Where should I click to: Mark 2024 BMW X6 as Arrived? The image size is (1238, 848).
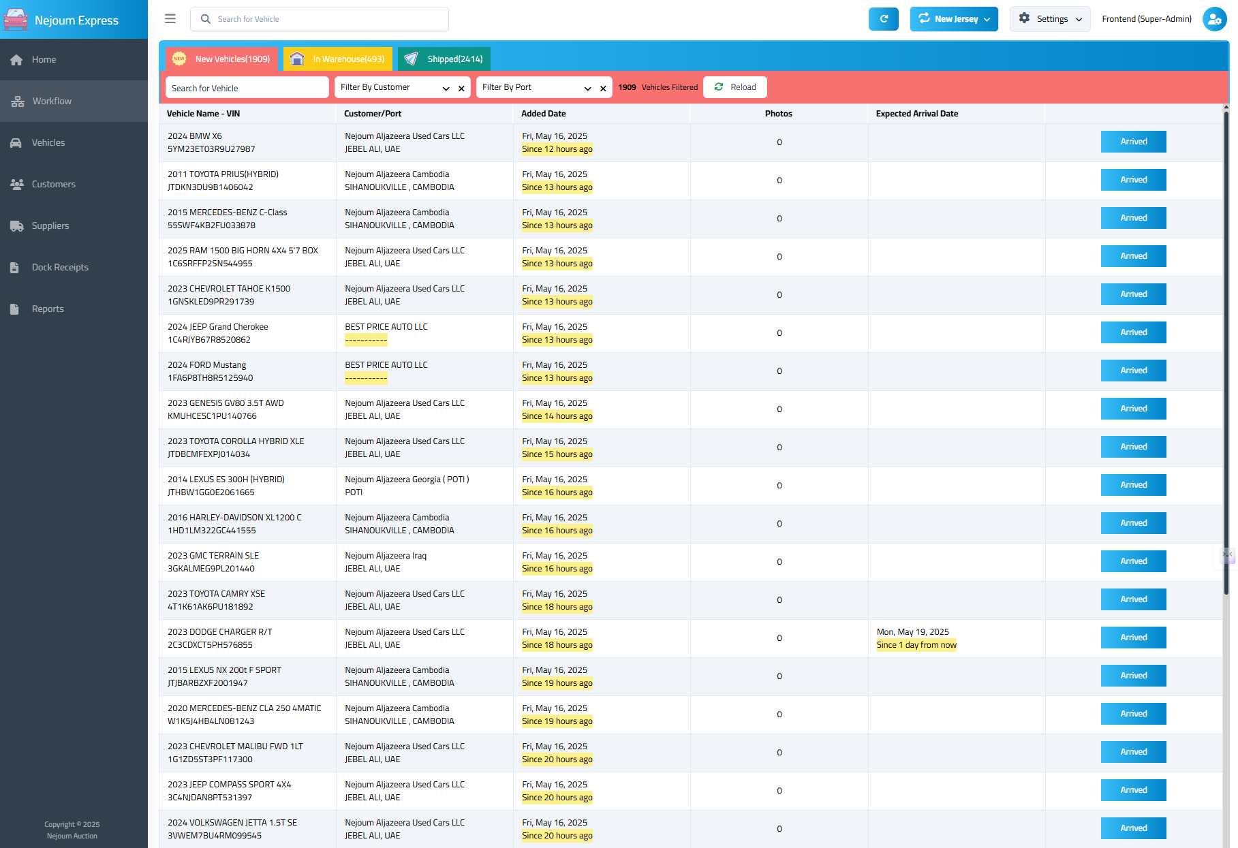click(1133, 142)
